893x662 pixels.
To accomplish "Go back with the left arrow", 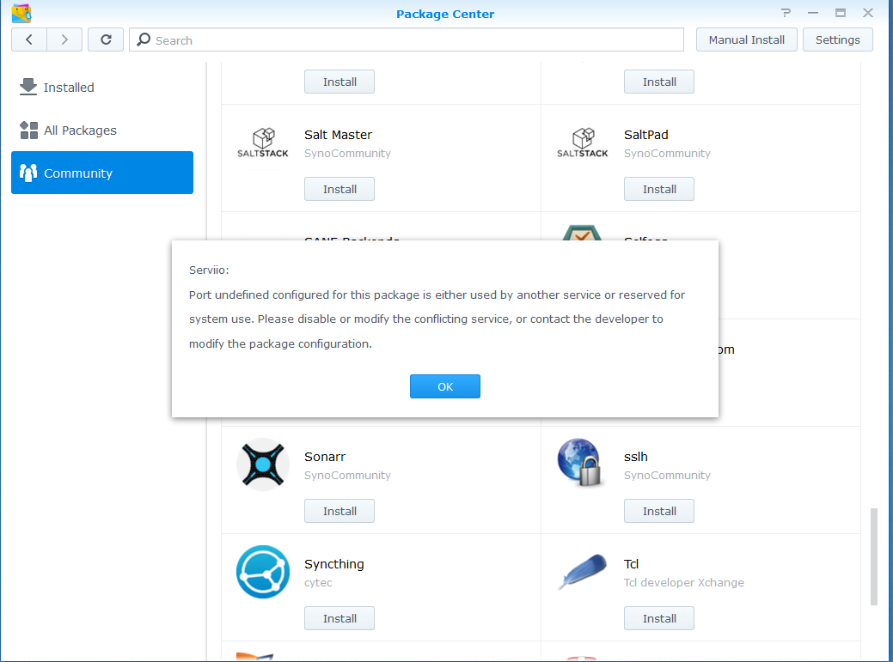I will click(x=29, y=39).
